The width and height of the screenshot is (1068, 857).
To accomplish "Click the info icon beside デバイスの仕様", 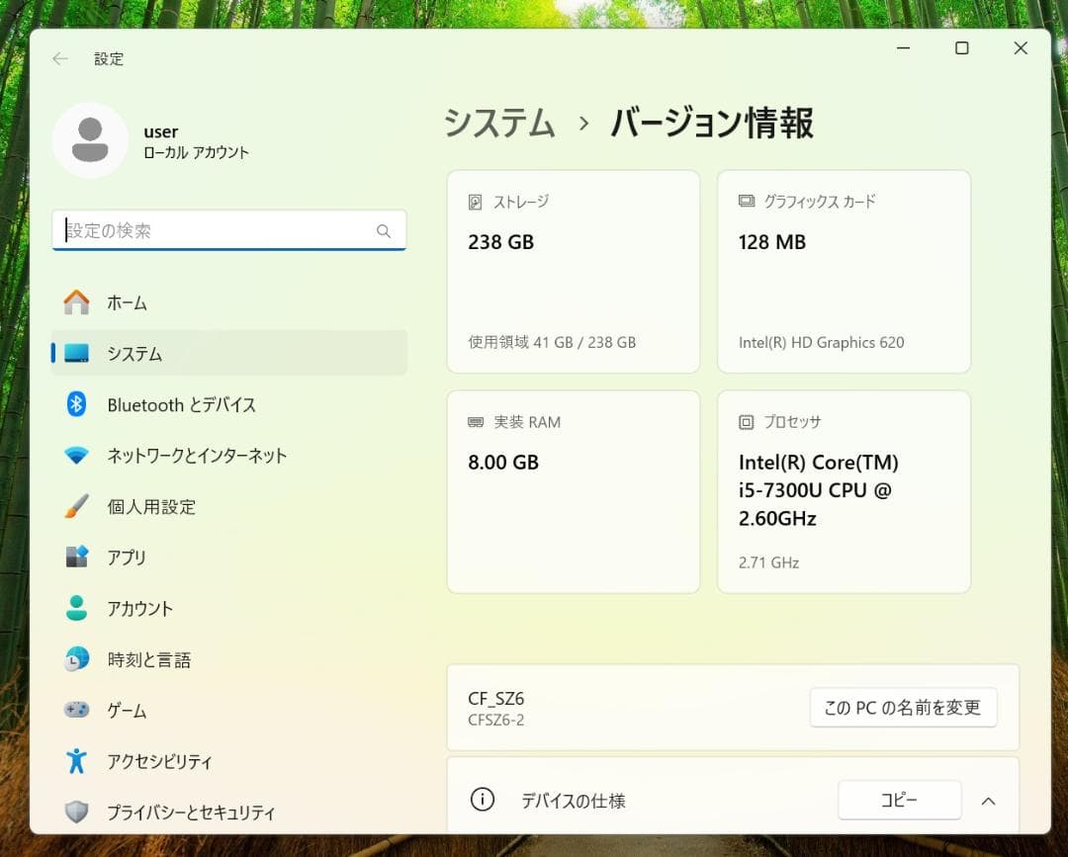I will tap(482, 801).
